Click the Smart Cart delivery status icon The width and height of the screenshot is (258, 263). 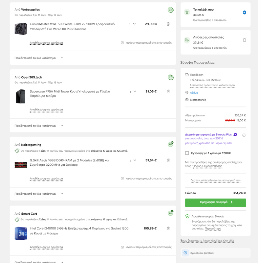click(170, 213)
